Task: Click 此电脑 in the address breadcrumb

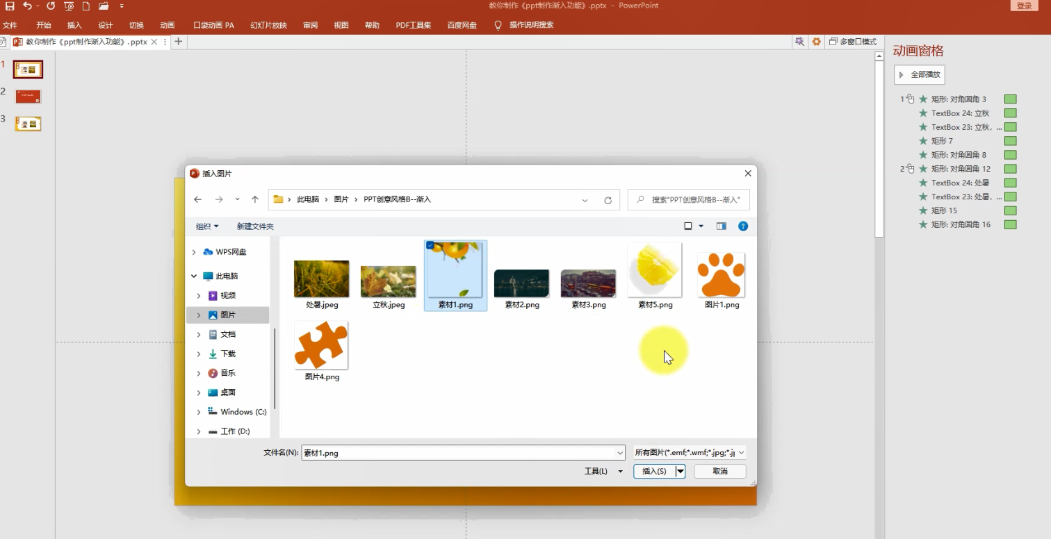Action: click(308, 199)
